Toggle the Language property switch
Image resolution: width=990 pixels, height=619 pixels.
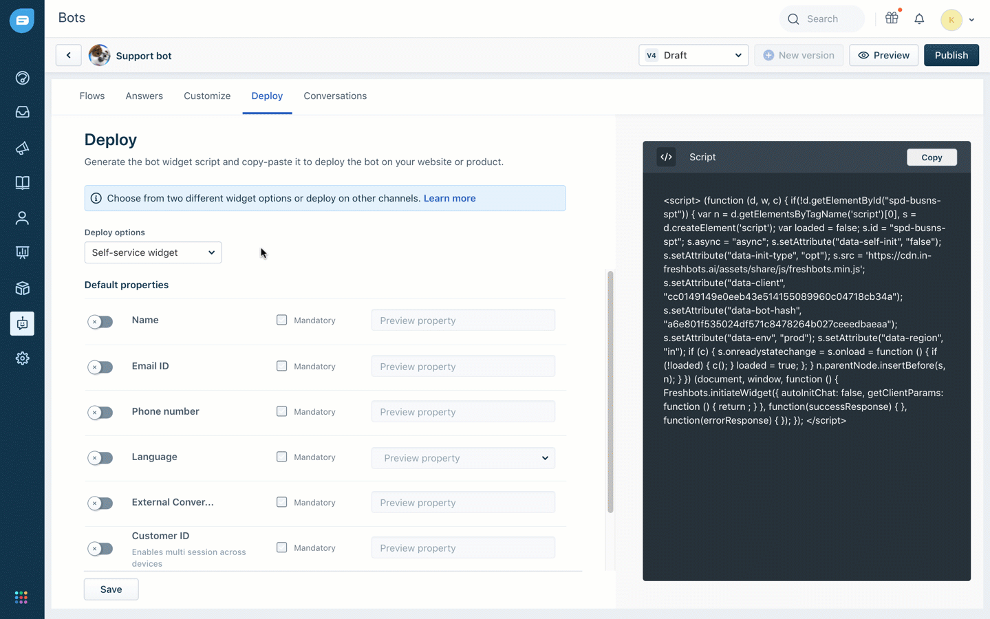tap(100, 457)
